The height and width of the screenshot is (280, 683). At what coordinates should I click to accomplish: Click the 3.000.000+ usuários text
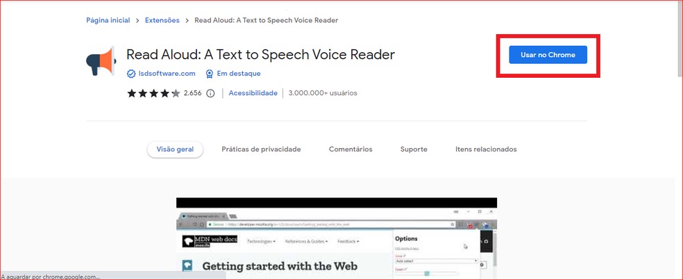pos(323,93)
